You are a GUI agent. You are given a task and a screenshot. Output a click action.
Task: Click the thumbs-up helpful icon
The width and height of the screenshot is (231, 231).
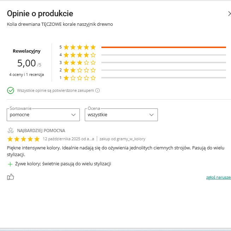(x=11, y=177)
